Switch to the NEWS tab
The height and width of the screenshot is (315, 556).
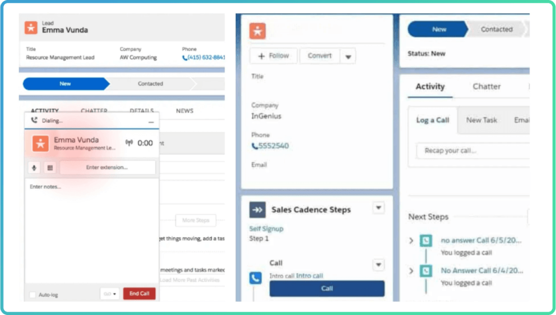(185, 111)
